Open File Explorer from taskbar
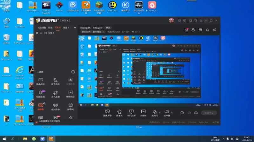254x142 pixels. [25, 139]
